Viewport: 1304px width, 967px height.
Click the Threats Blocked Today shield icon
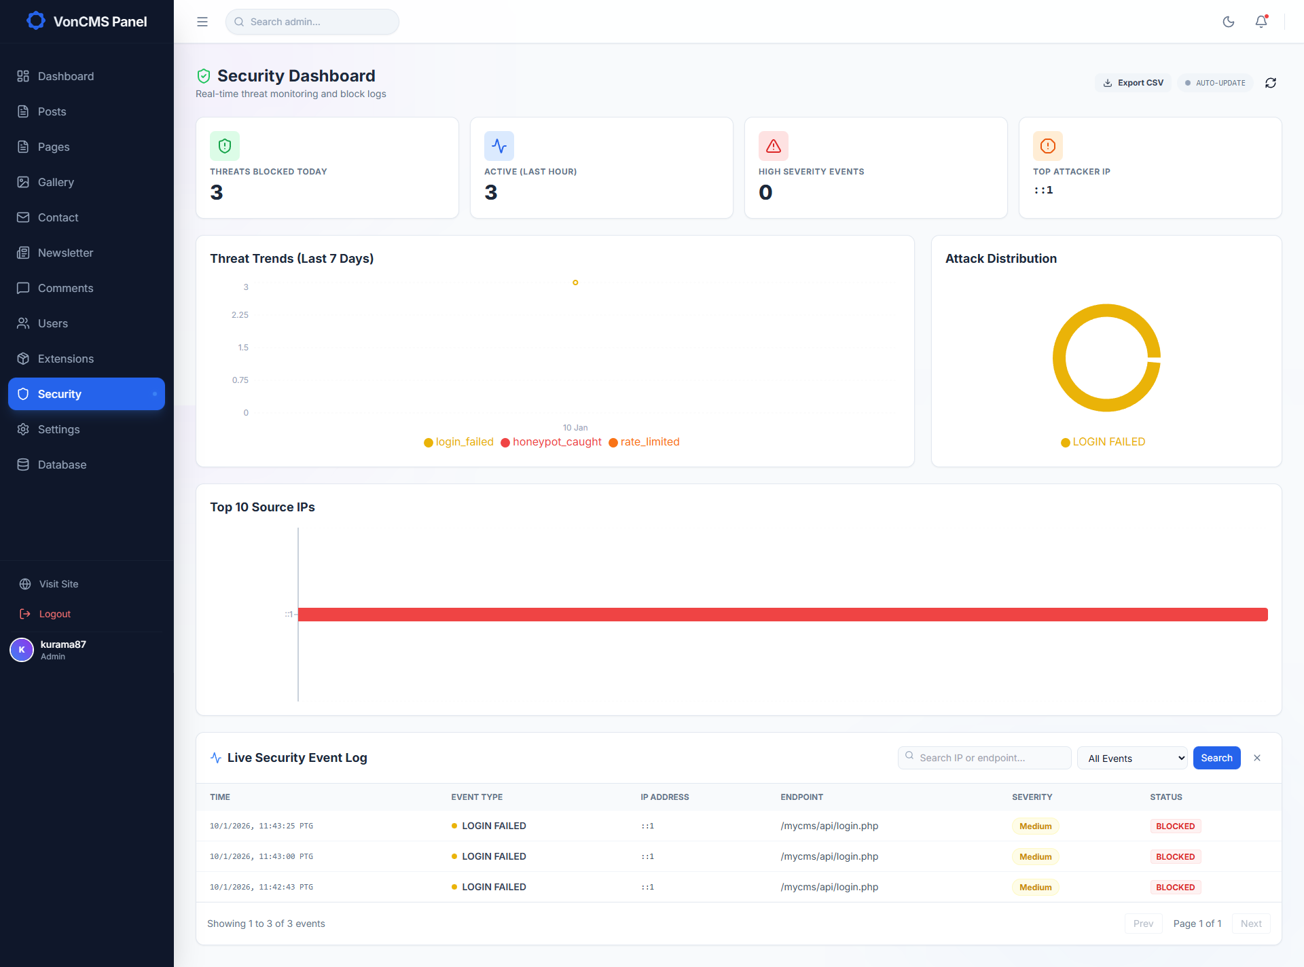pyautogui.click(x=225, y=146)
